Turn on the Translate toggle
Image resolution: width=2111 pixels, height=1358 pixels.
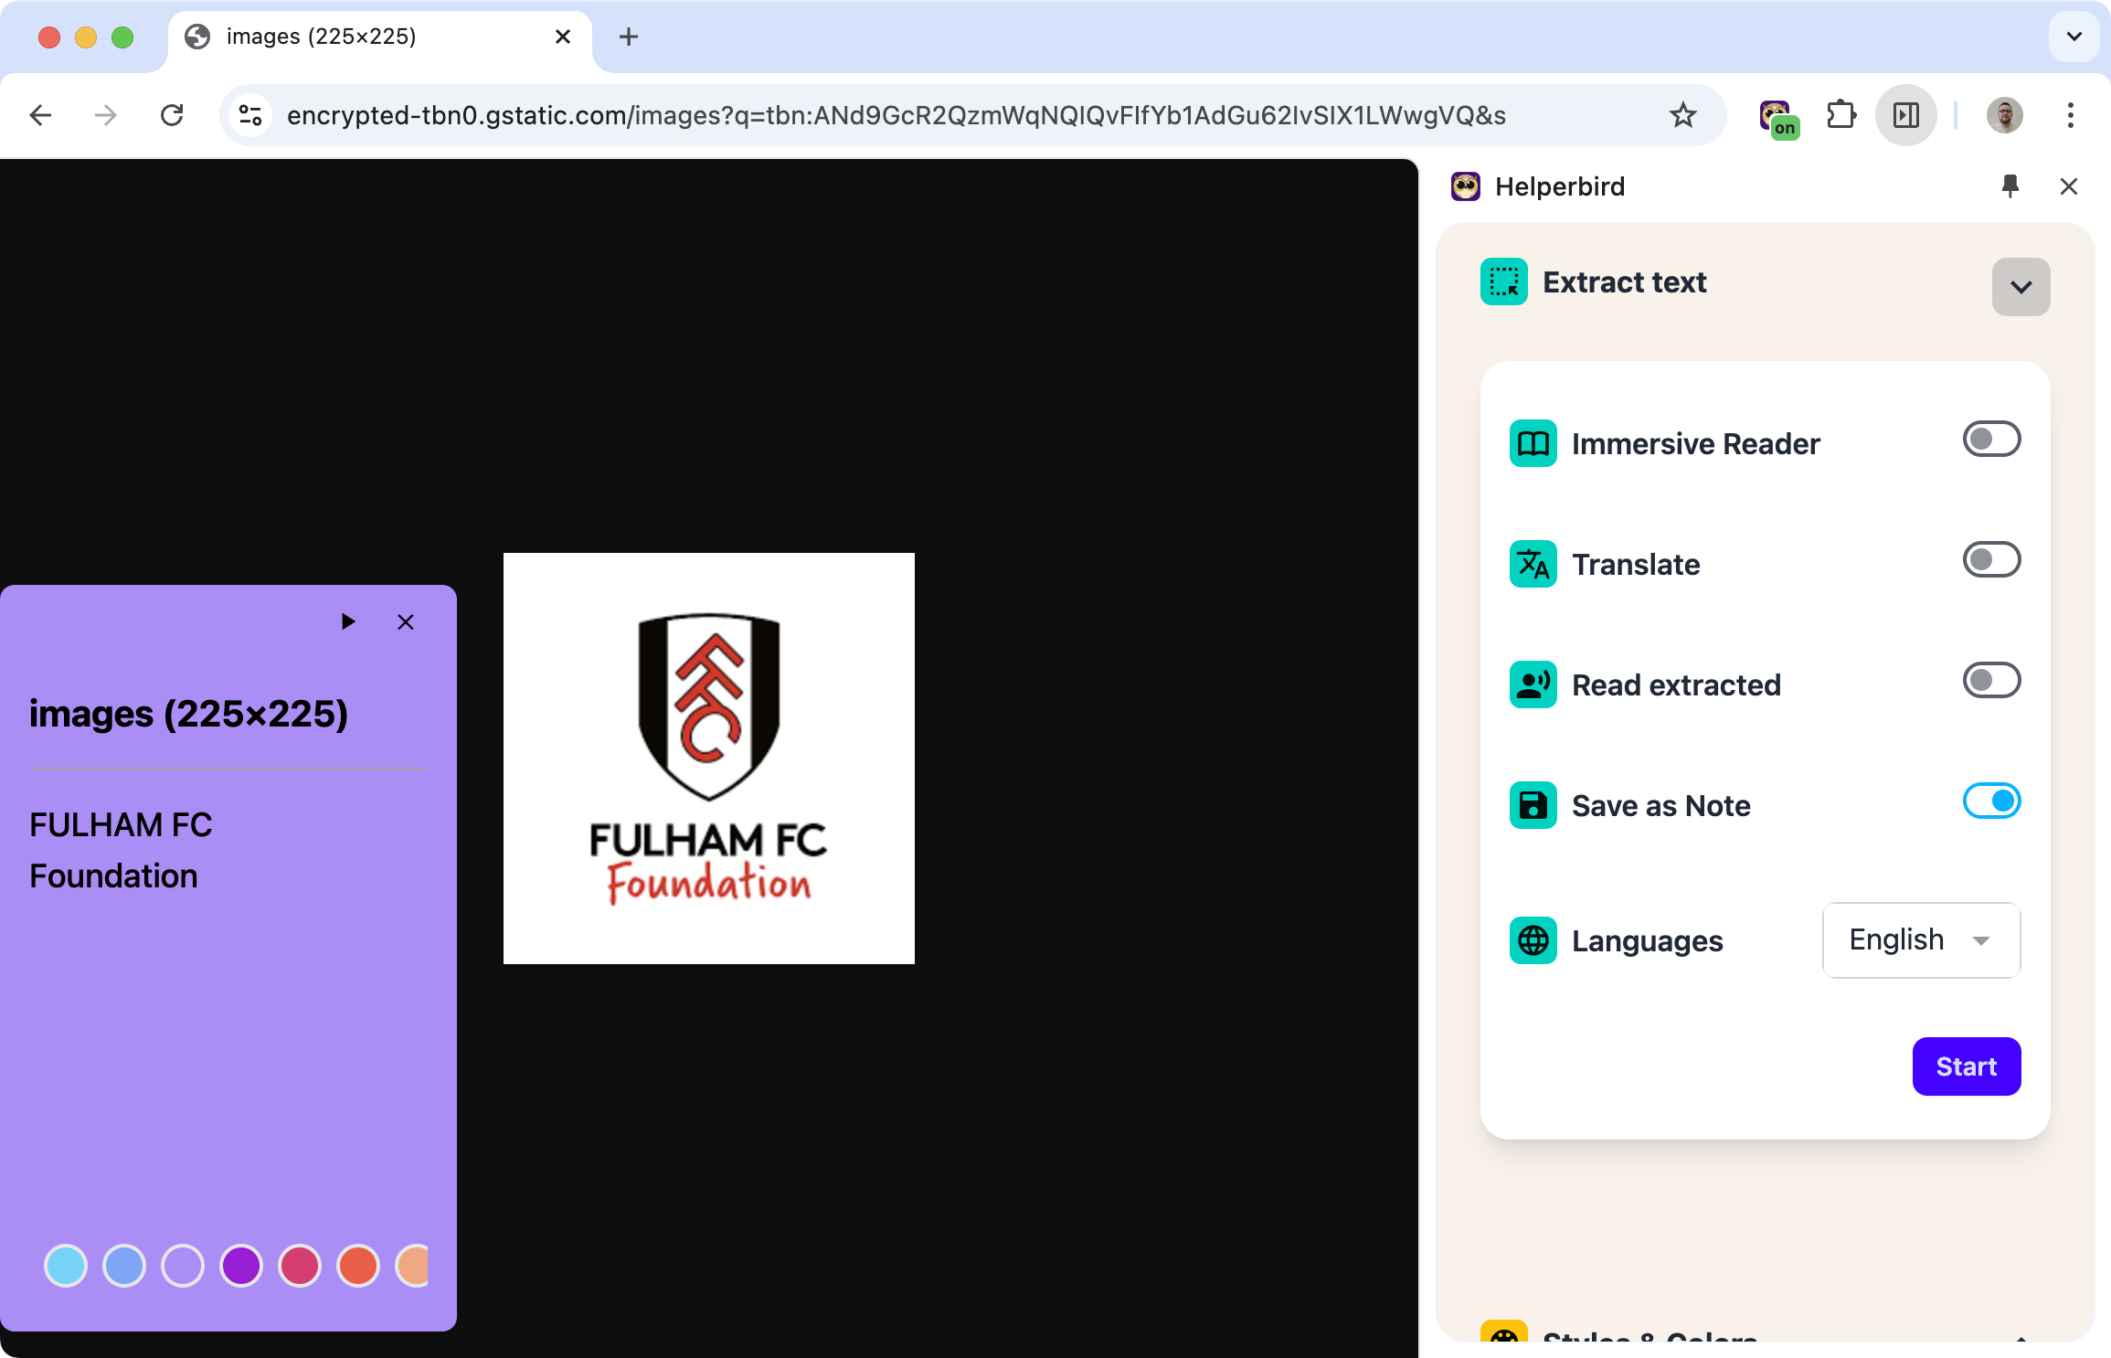[1990, 560]
